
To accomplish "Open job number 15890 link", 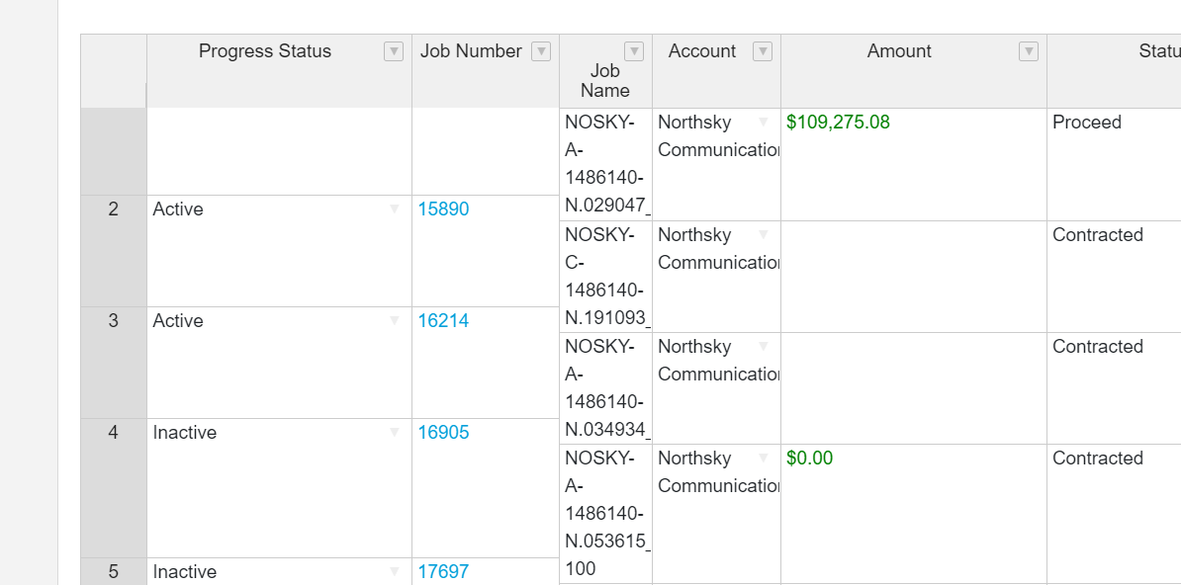I will (443, 209).
